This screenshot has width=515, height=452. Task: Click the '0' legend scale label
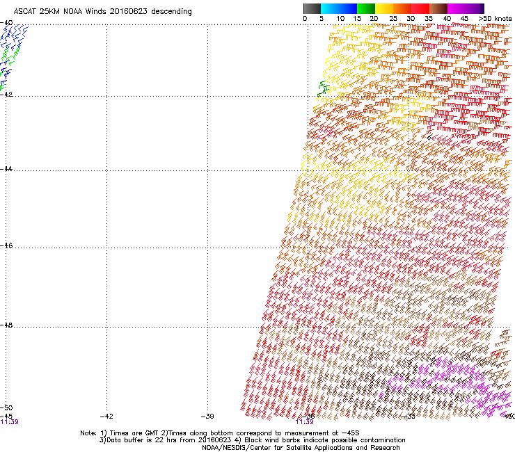point(305,19)
